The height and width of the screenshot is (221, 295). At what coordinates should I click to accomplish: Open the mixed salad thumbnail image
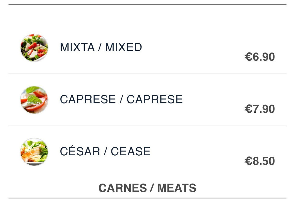click(x=34, y=48)
